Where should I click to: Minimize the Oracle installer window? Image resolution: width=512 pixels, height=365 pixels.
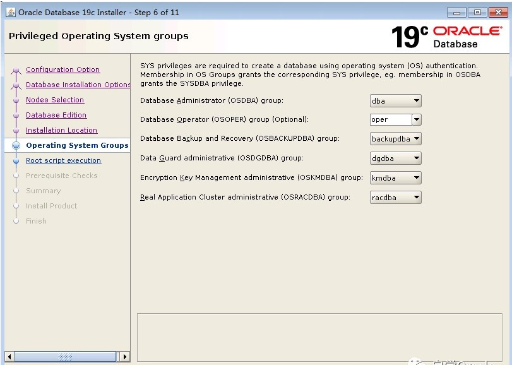point(457,13)
